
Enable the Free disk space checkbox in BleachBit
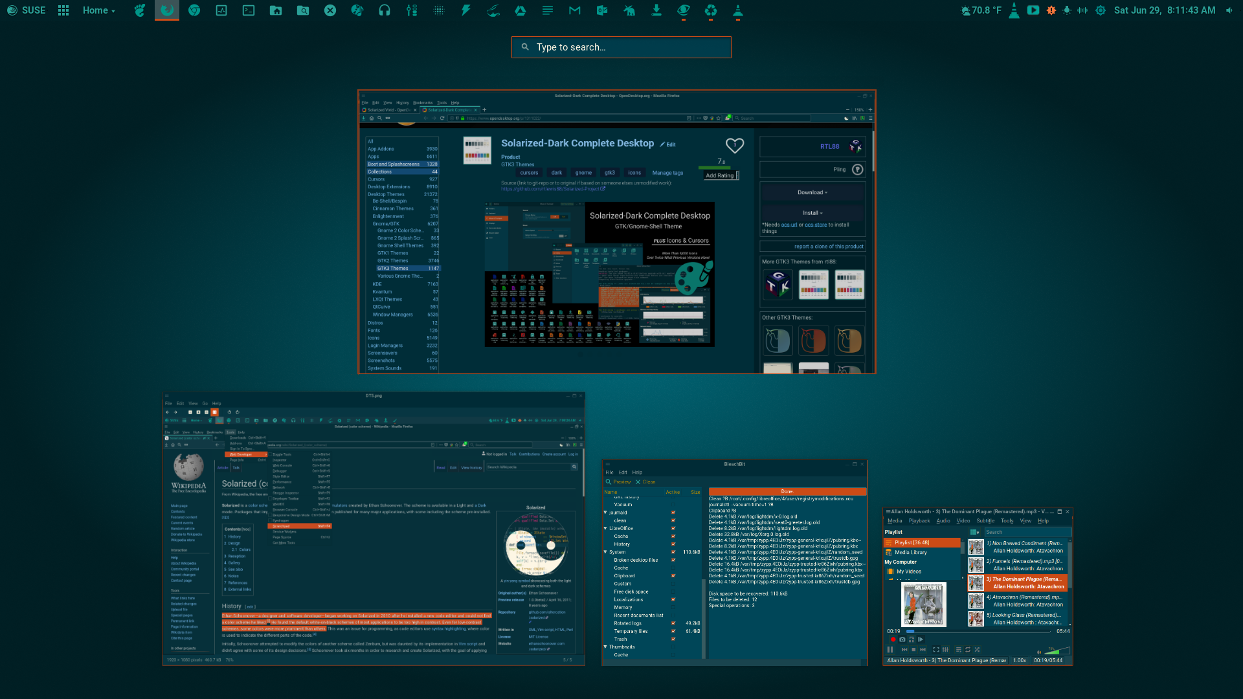point(673,592)
